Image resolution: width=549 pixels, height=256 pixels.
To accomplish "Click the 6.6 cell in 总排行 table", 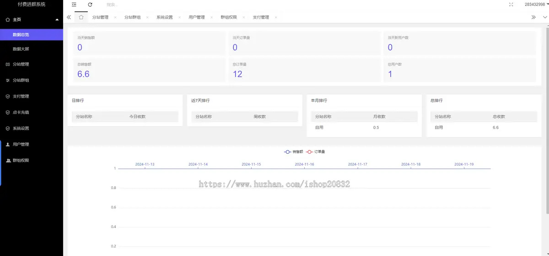I will pyautogui.click(x=495, y=128).
